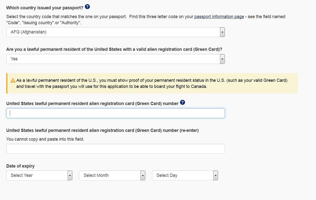316x200 pixels.
Task: Open the Select Day expiry field
Action: tap(185, 176)
